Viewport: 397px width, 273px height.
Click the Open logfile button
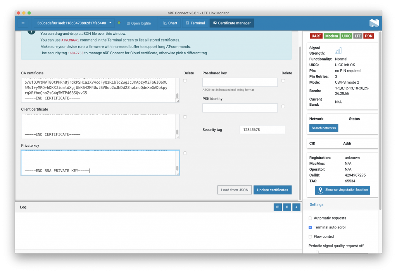[139, 23]
